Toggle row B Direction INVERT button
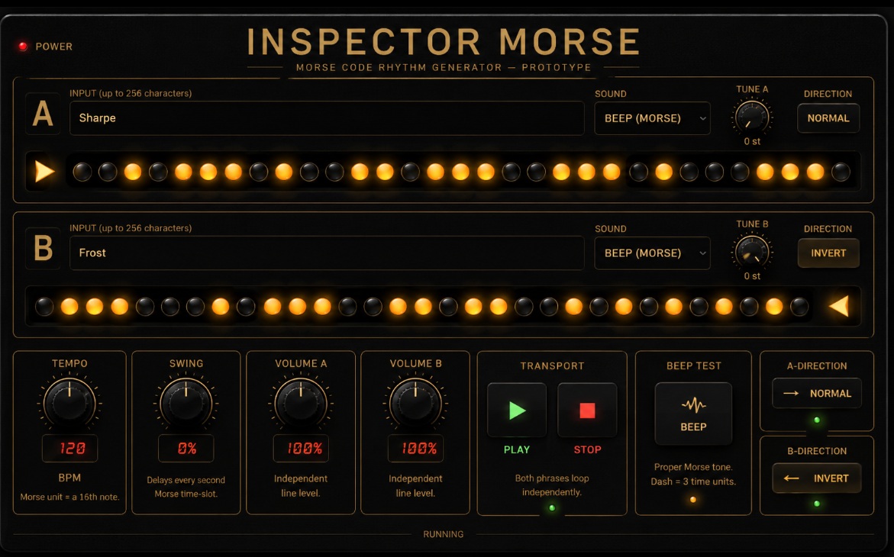This screenshot has height=557, width=894. (x=828, y=253)
